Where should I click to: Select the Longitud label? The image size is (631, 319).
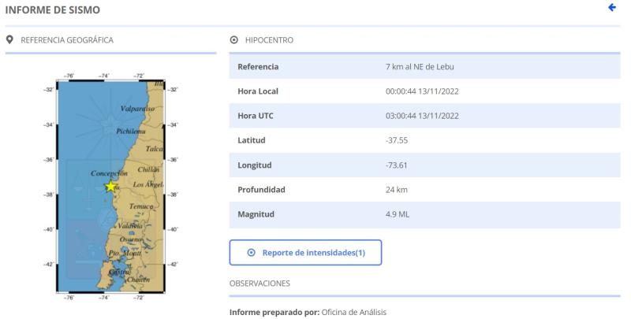tap(255, 165)
